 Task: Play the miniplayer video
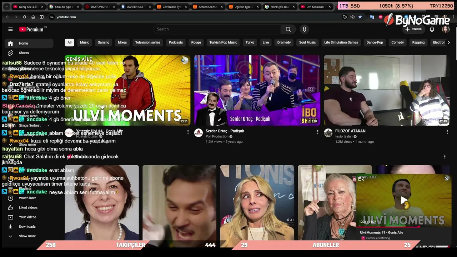tap(404, 200)
